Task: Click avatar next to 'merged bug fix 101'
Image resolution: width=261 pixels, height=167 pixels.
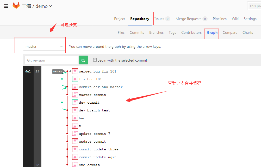Action: tap(75, 71)
